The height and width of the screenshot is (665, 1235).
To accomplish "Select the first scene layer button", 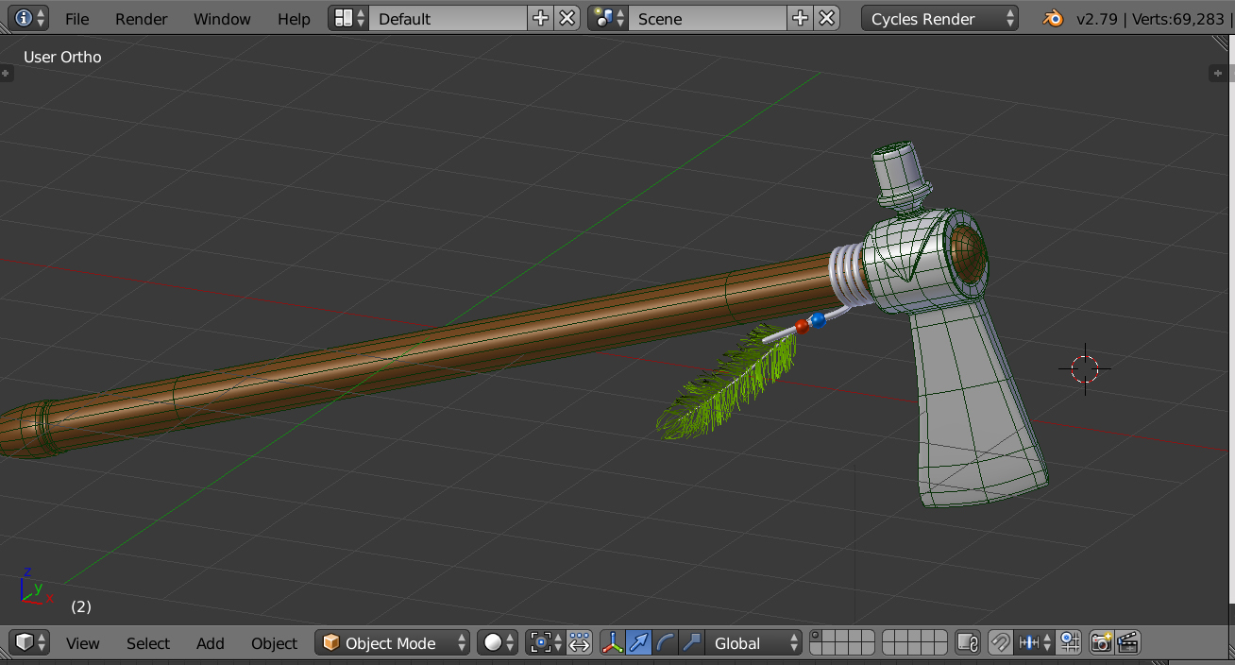I will (816, 637).
